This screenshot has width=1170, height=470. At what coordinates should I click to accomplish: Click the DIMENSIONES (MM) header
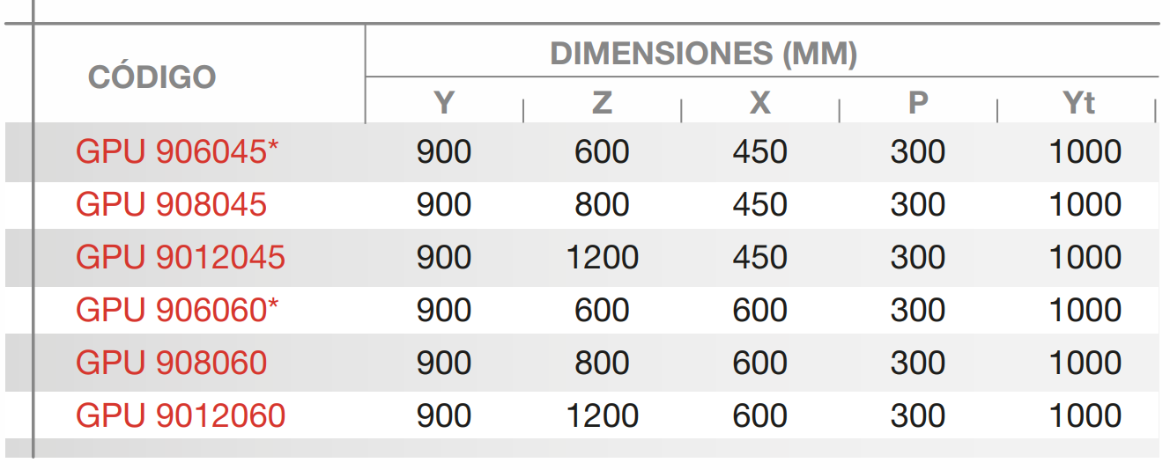[703, 55]
